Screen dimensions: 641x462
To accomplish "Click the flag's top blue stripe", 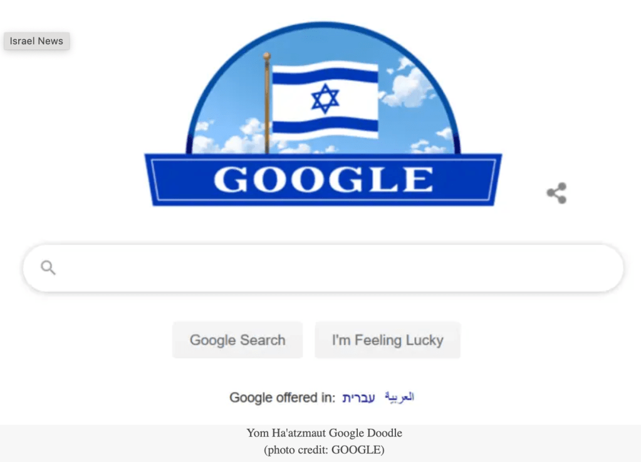I will tap(325, 76).
